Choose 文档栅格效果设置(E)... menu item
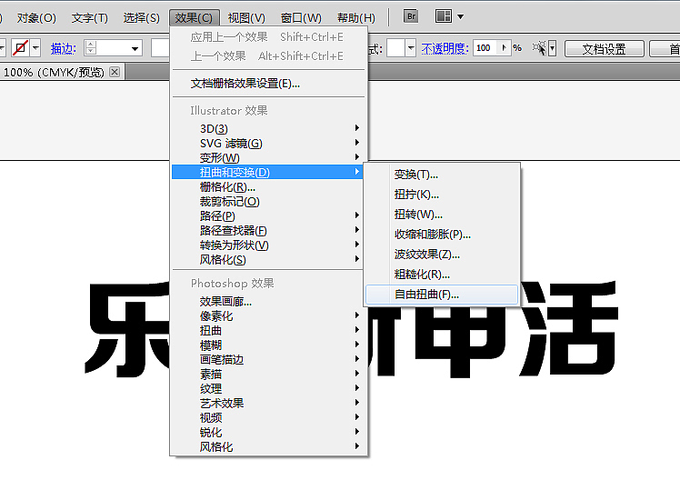This screenshot has height=500, width=680. tap(269, 84)
